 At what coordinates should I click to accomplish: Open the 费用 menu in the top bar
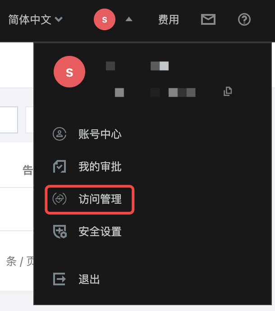(x=169, y=20)
